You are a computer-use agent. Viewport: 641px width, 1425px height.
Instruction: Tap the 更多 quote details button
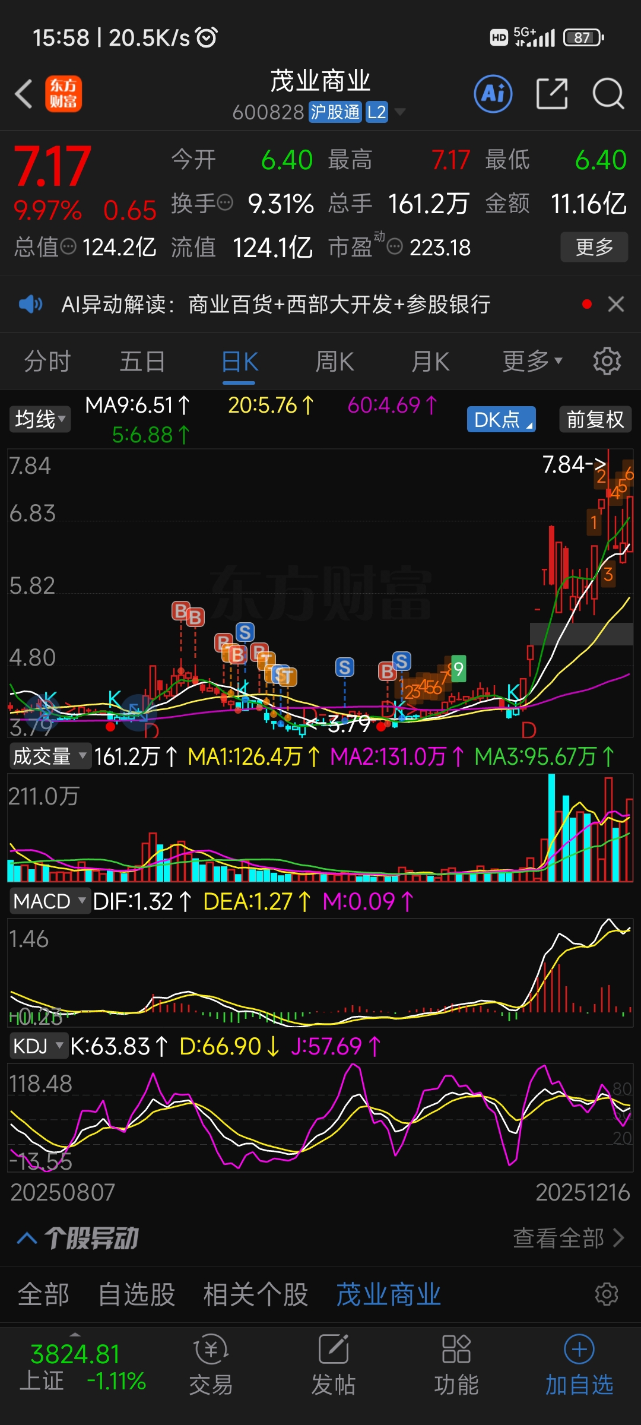click(594, 246)
